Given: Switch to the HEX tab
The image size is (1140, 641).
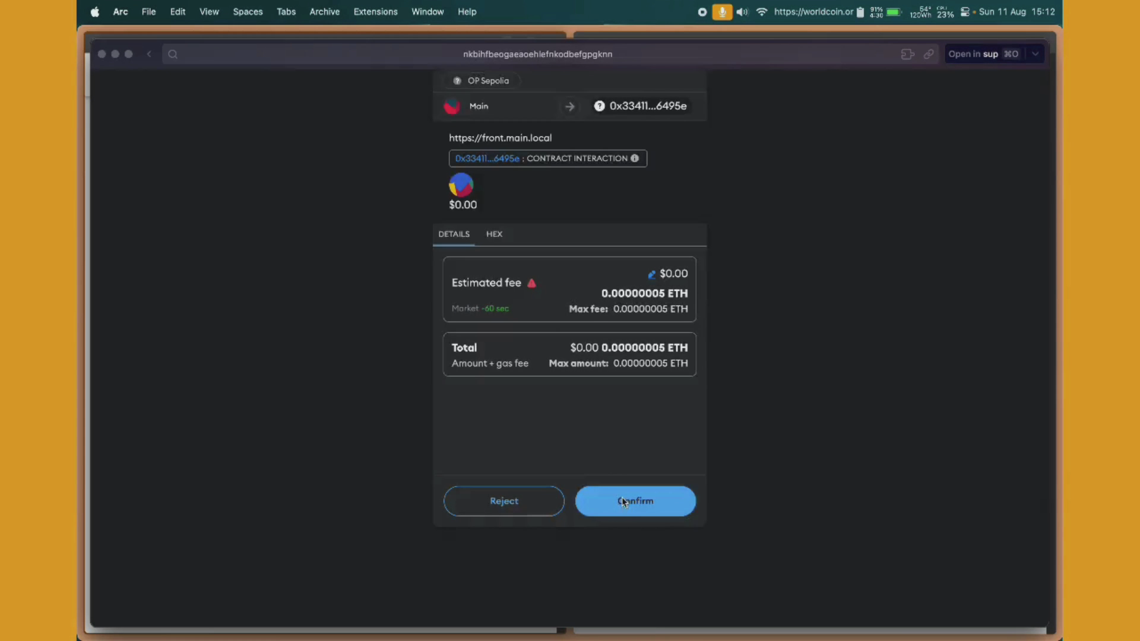Looking at the screenshot, I should (x=494, y=234).
